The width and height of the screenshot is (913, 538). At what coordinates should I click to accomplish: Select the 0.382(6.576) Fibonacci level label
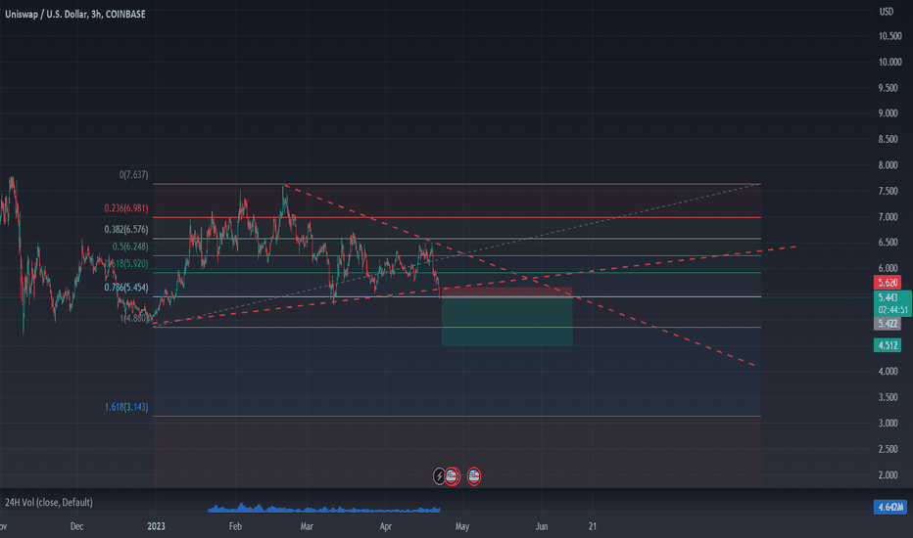[x=126, y=230]
